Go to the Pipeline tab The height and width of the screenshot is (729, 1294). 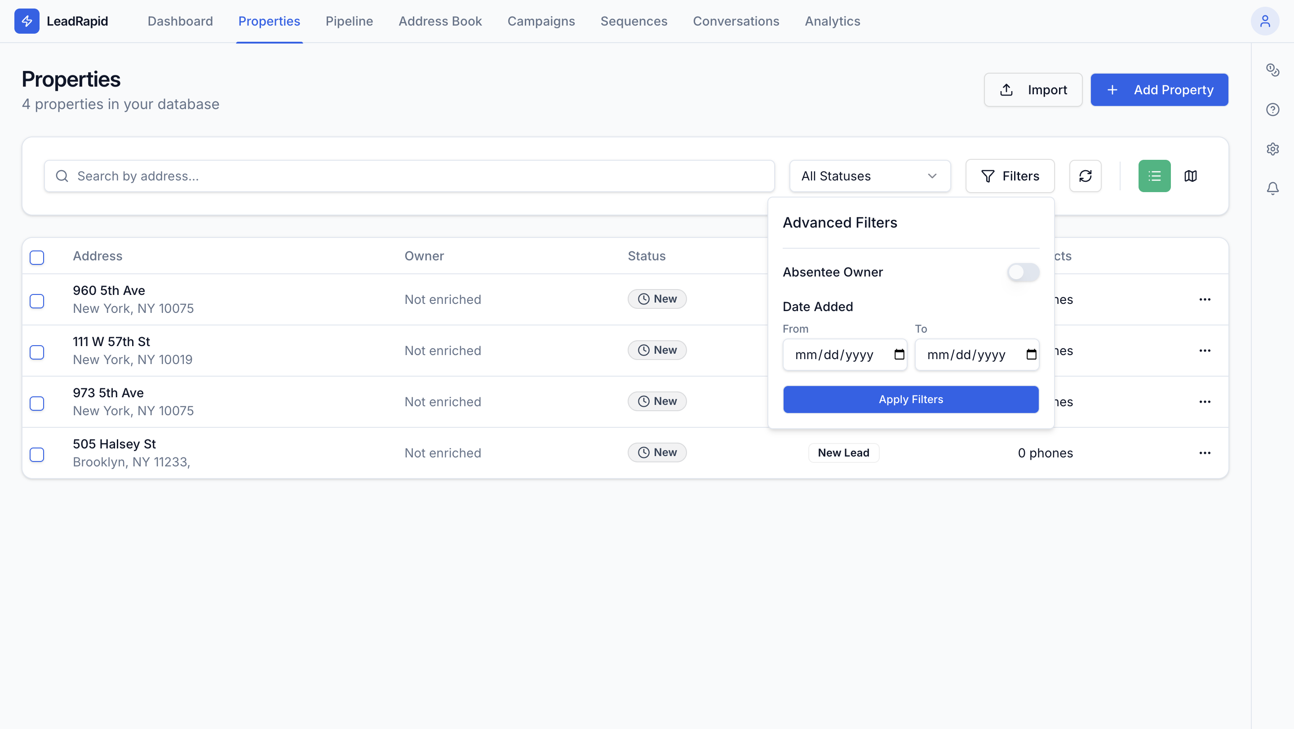click(349, 21)
